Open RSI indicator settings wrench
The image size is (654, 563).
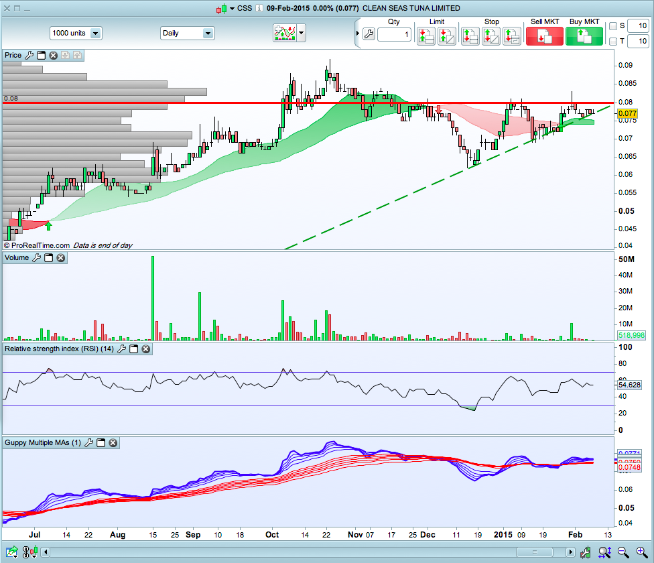[x=121, y=349]
